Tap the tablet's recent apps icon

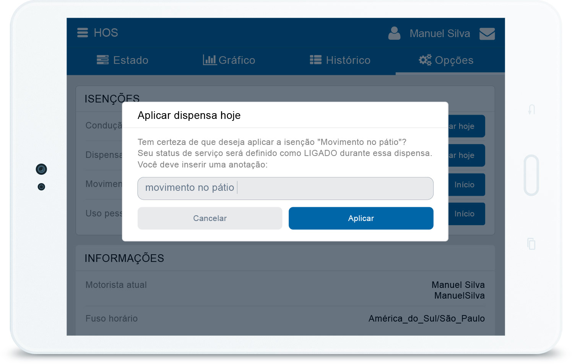pyautogui.click(x=531, y=244)
